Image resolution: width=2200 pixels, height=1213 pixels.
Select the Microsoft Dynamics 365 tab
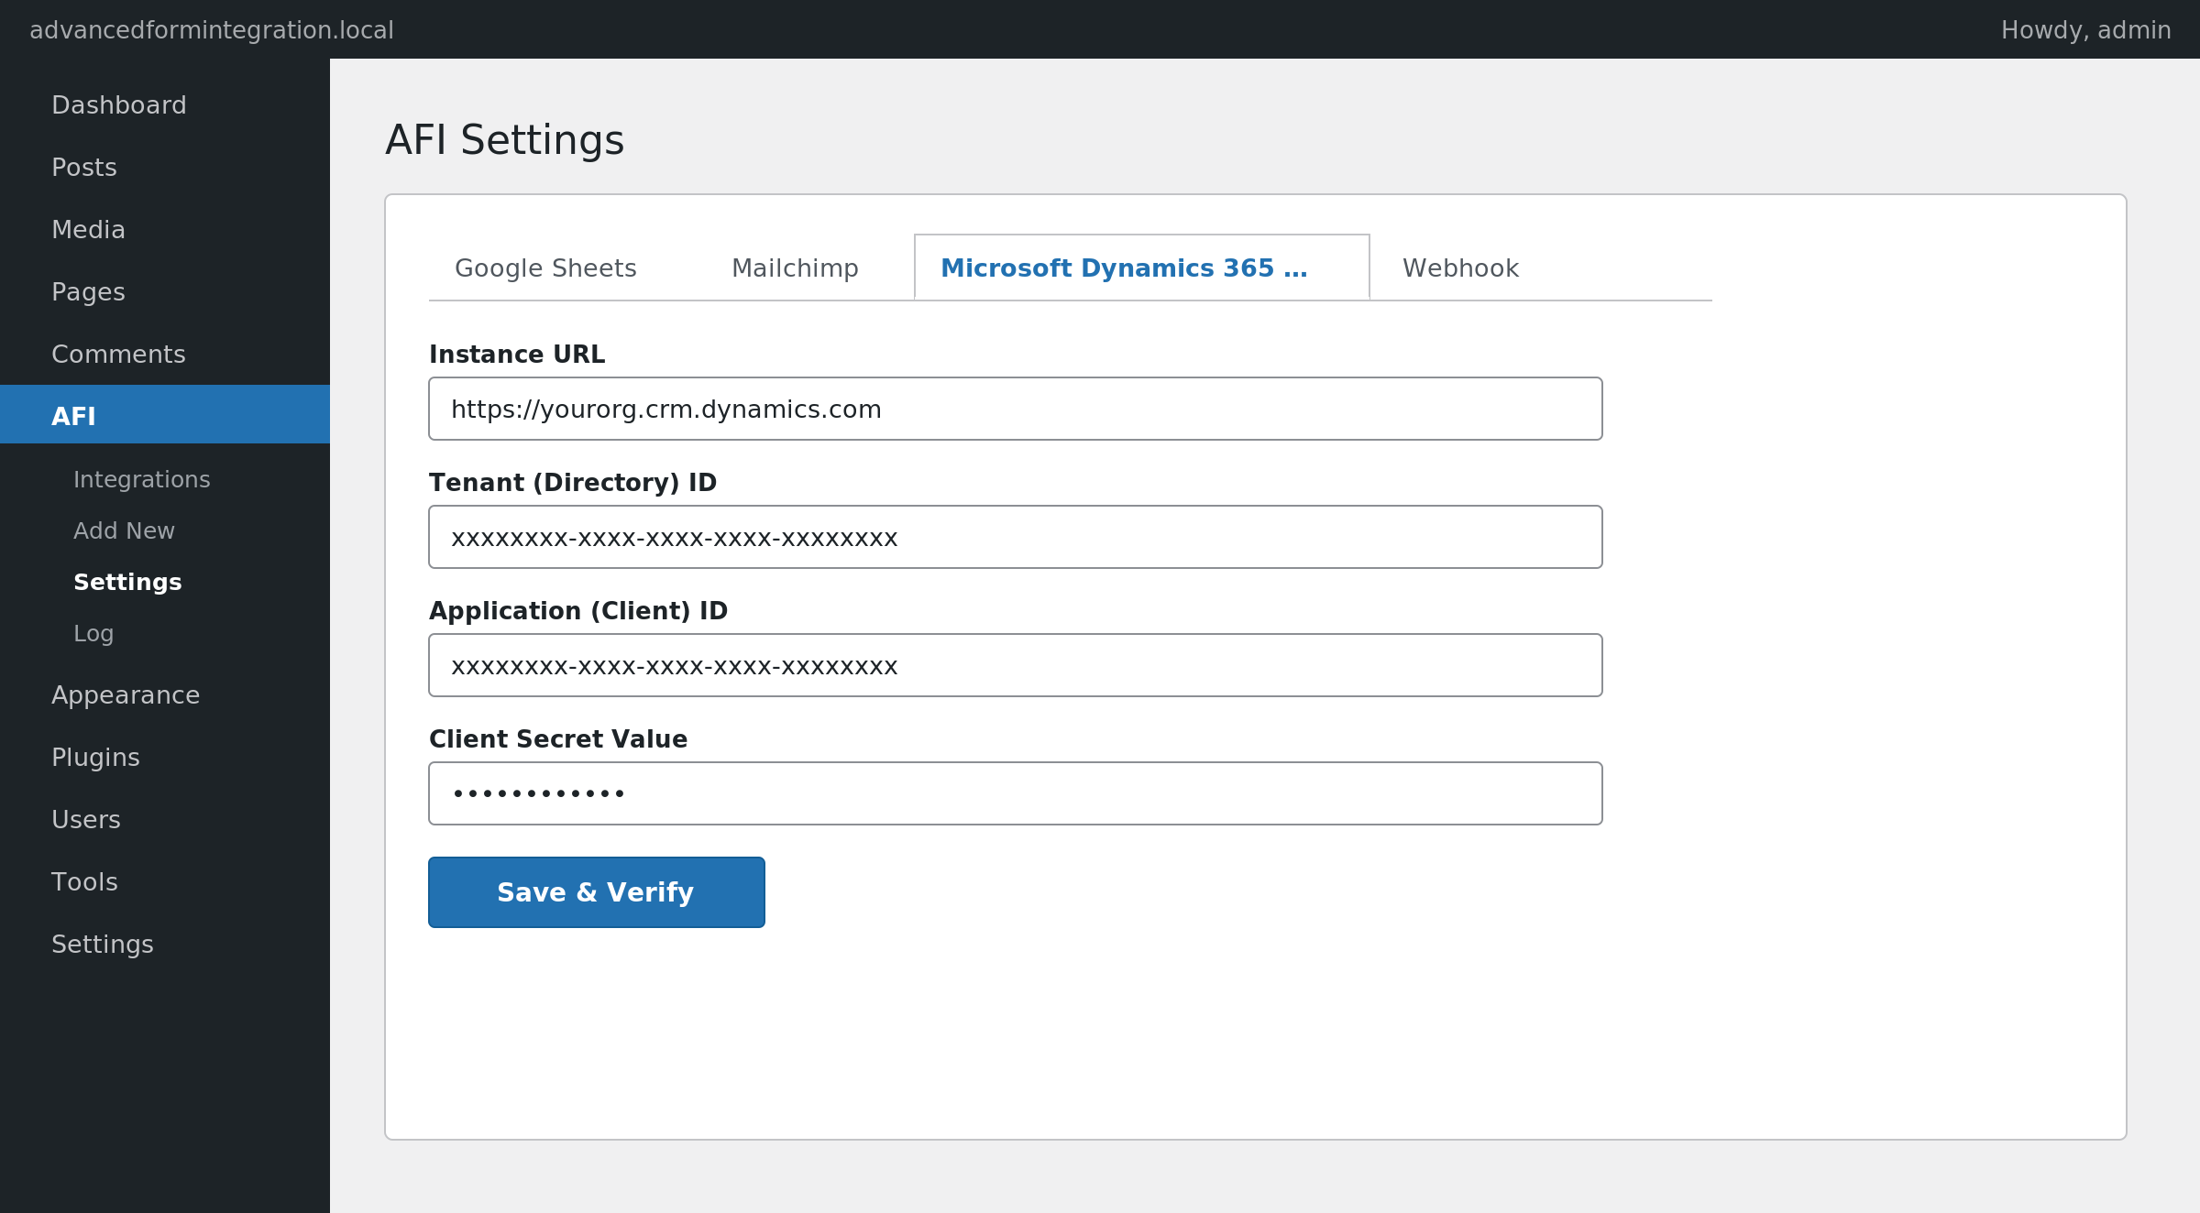tap(1142, 268)
